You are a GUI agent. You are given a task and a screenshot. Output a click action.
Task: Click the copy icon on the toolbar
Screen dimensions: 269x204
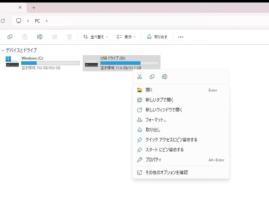point(10,36)
